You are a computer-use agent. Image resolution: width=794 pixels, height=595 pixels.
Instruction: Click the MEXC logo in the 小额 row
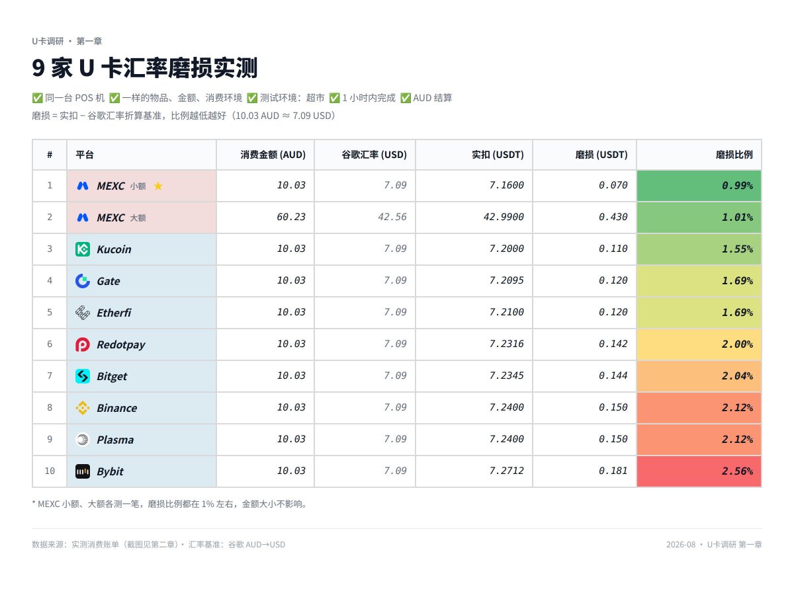click(83, 186)
